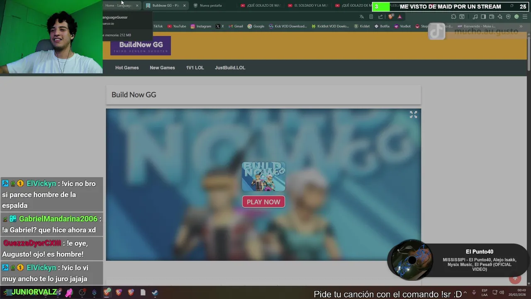Open the YouTube bookmark
Screen dimensions: 531x299
pos(177,26)
